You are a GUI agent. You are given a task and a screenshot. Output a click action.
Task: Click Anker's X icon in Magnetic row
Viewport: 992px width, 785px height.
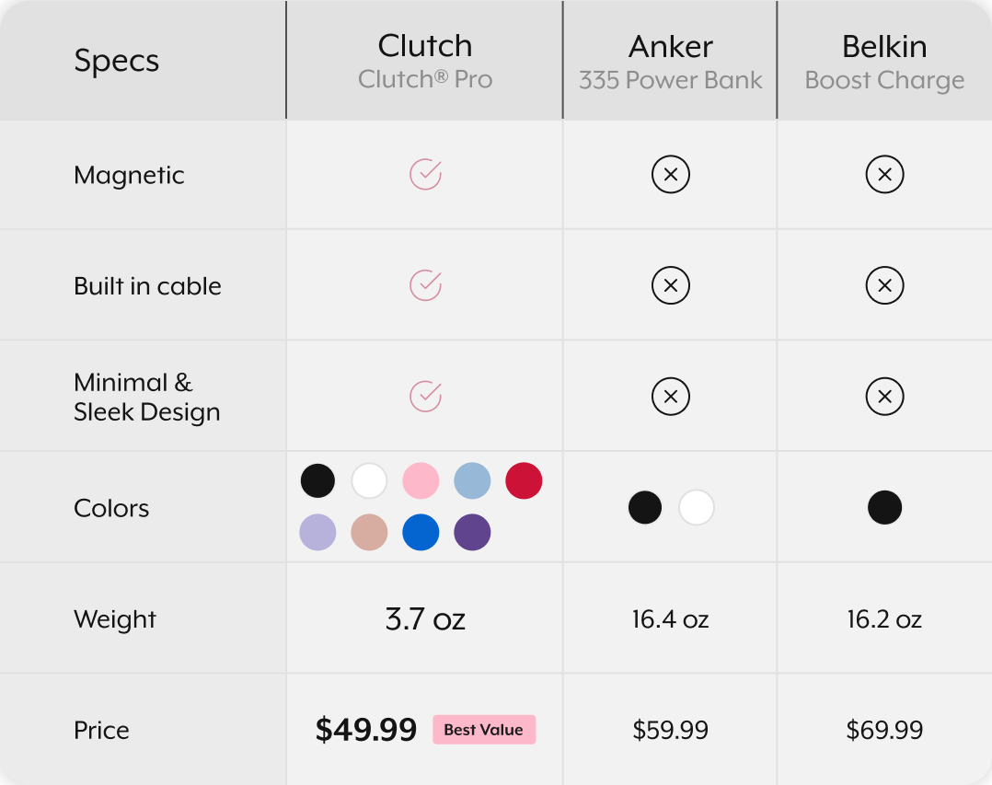point(671,175)
